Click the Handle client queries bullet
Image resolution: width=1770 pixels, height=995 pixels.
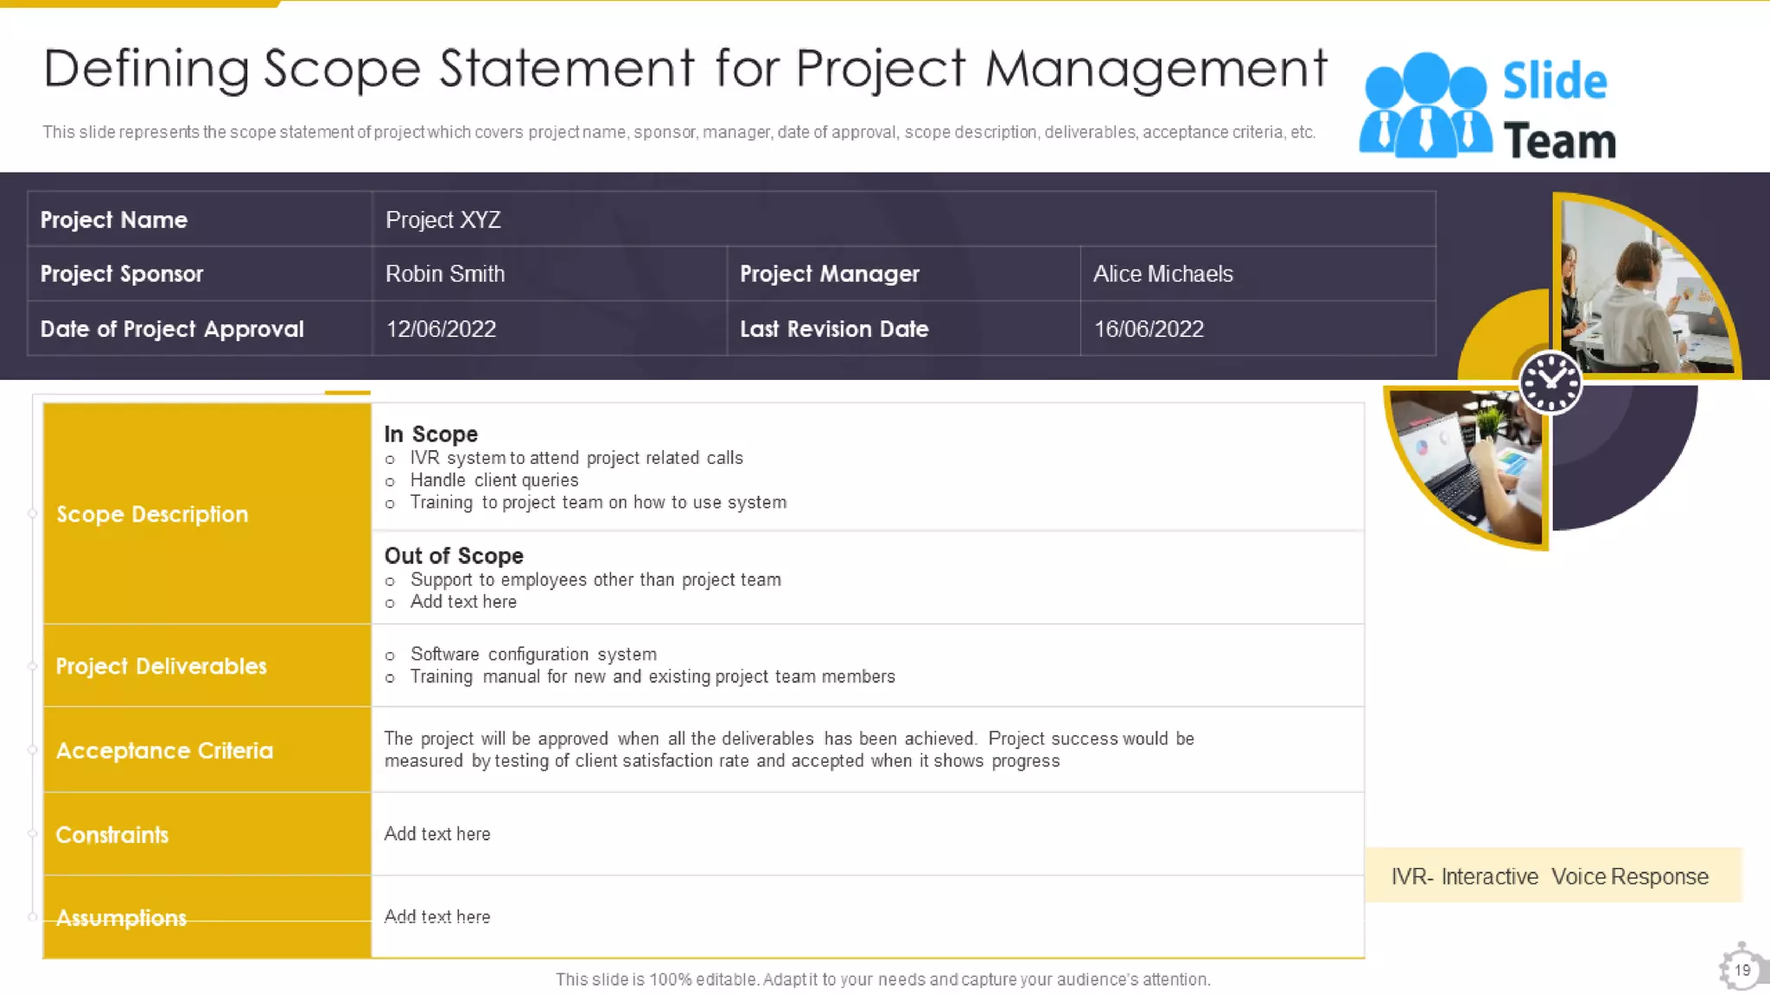tap(494, 480)
